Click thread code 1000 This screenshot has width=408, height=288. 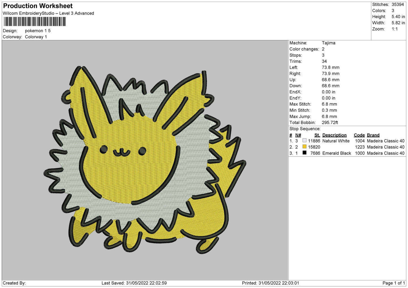tap(360, 153)
